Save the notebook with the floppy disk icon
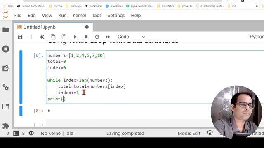 point(20,37)
